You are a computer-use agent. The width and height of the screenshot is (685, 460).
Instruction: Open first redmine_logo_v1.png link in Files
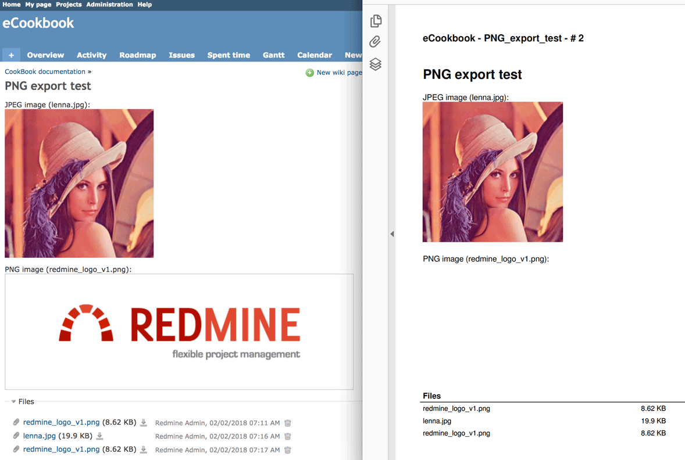coord(61,422)
